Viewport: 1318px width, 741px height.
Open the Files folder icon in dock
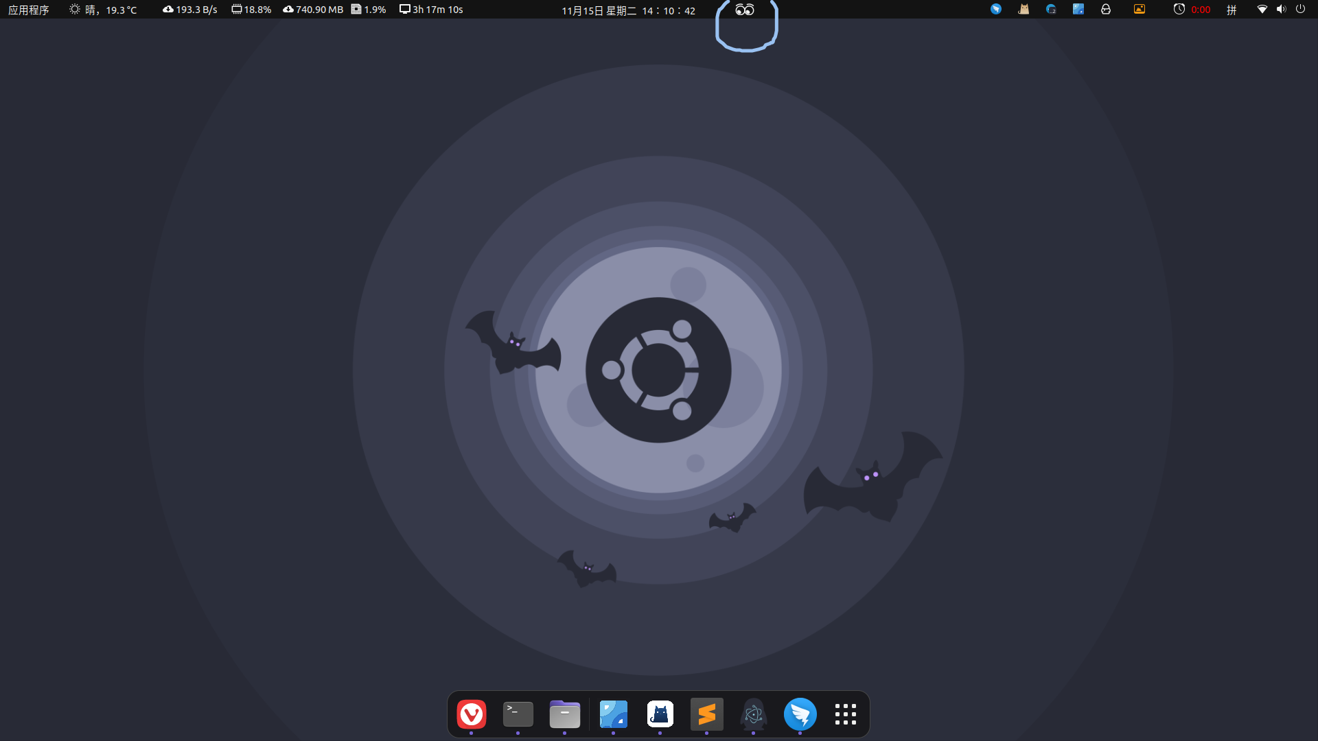(564, 714)
